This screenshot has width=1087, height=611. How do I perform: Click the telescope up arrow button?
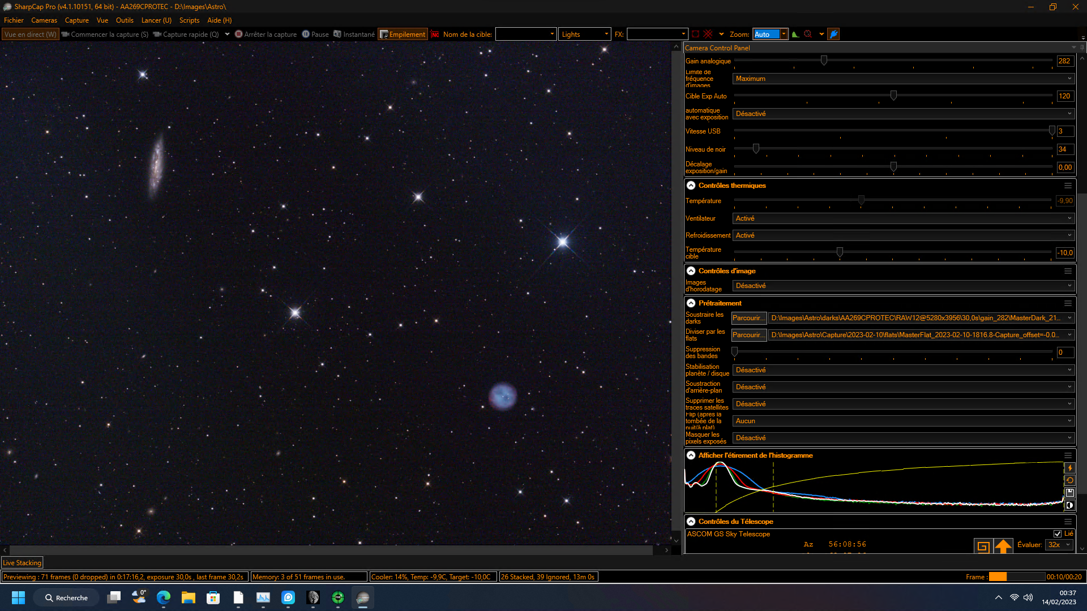(x=1003, y=547)
